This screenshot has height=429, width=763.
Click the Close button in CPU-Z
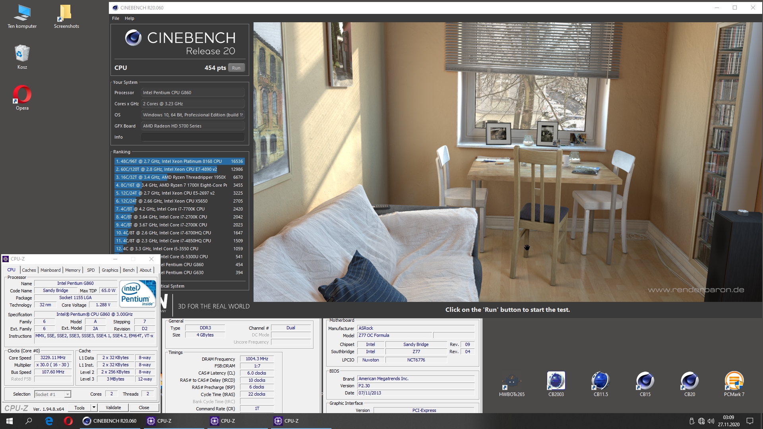pyautogui.click(x=144, y=408)
